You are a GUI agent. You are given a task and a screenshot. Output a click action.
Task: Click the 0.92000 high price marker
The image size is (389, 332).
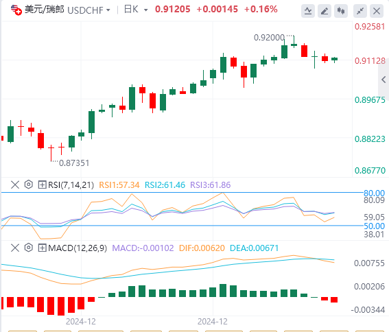(x=269, y=38)
